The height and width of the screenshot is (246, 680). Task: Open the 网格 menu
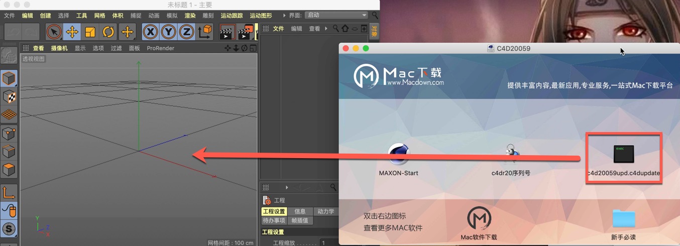point(100,16)
